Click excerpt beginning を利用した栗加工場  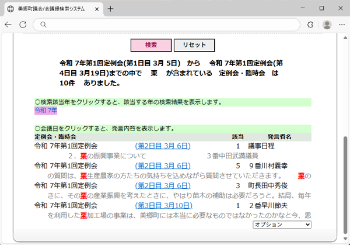(179, 215)
